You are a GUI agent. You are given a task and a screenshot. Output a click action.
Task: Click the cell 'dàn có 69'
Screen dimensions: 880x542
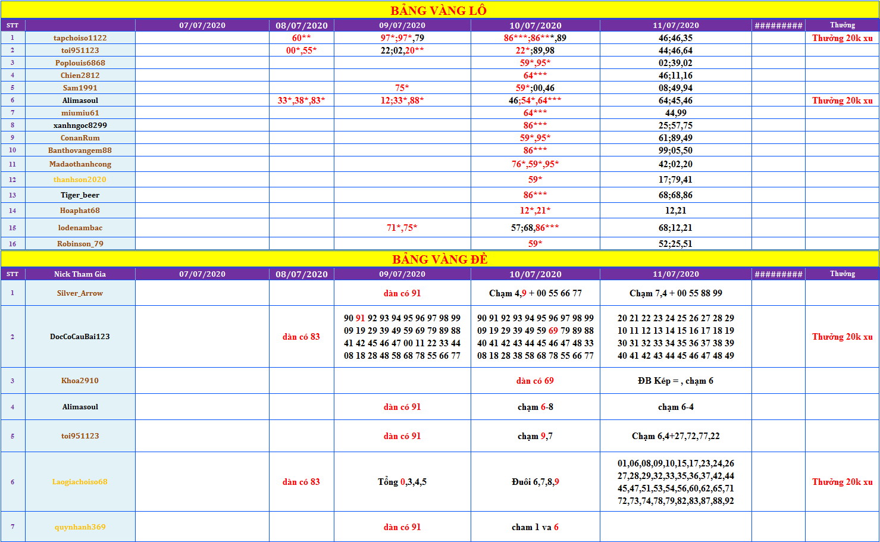535,381
